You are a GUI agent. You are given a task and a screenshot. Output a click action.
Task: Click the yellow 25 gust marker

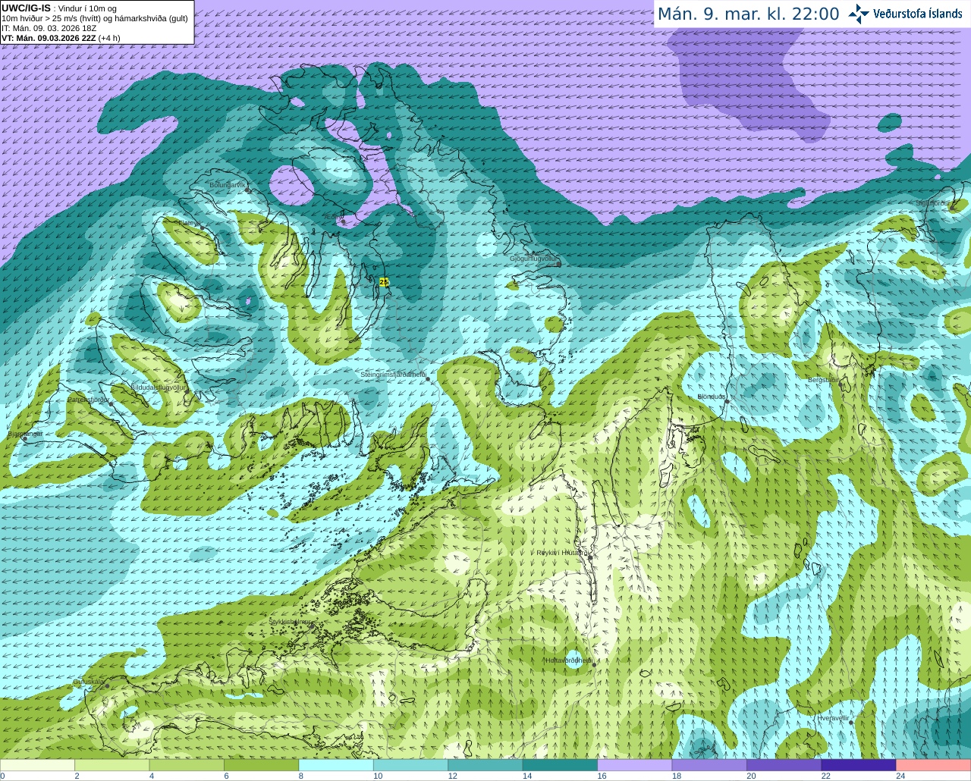384,281
